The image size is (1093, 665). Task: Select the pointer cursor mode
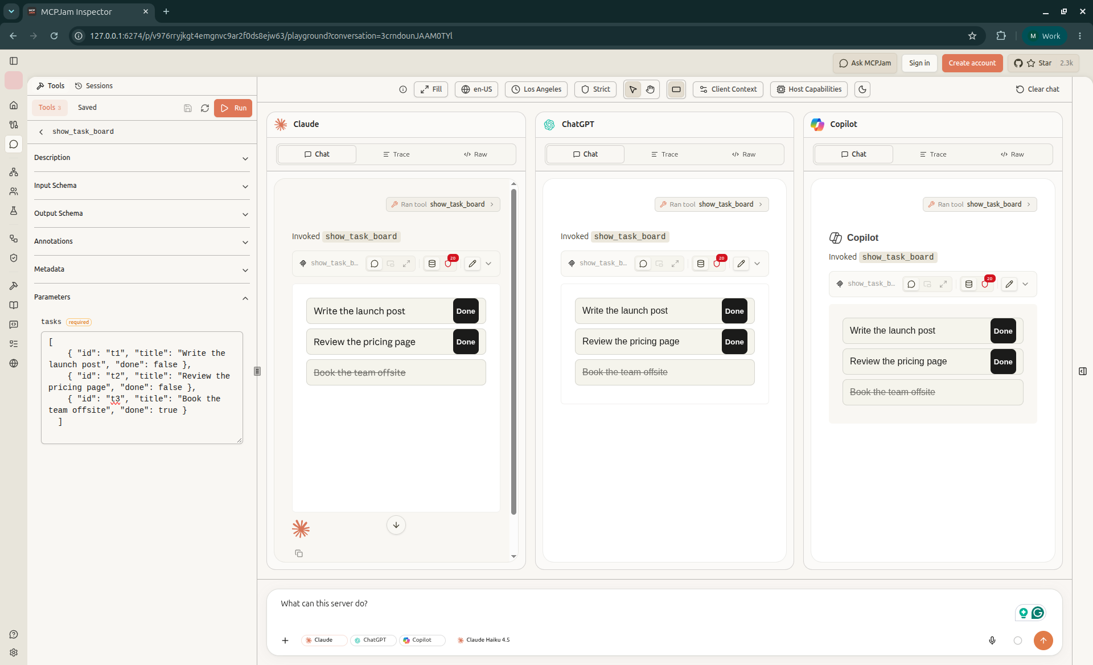click(x=633, y=89)
